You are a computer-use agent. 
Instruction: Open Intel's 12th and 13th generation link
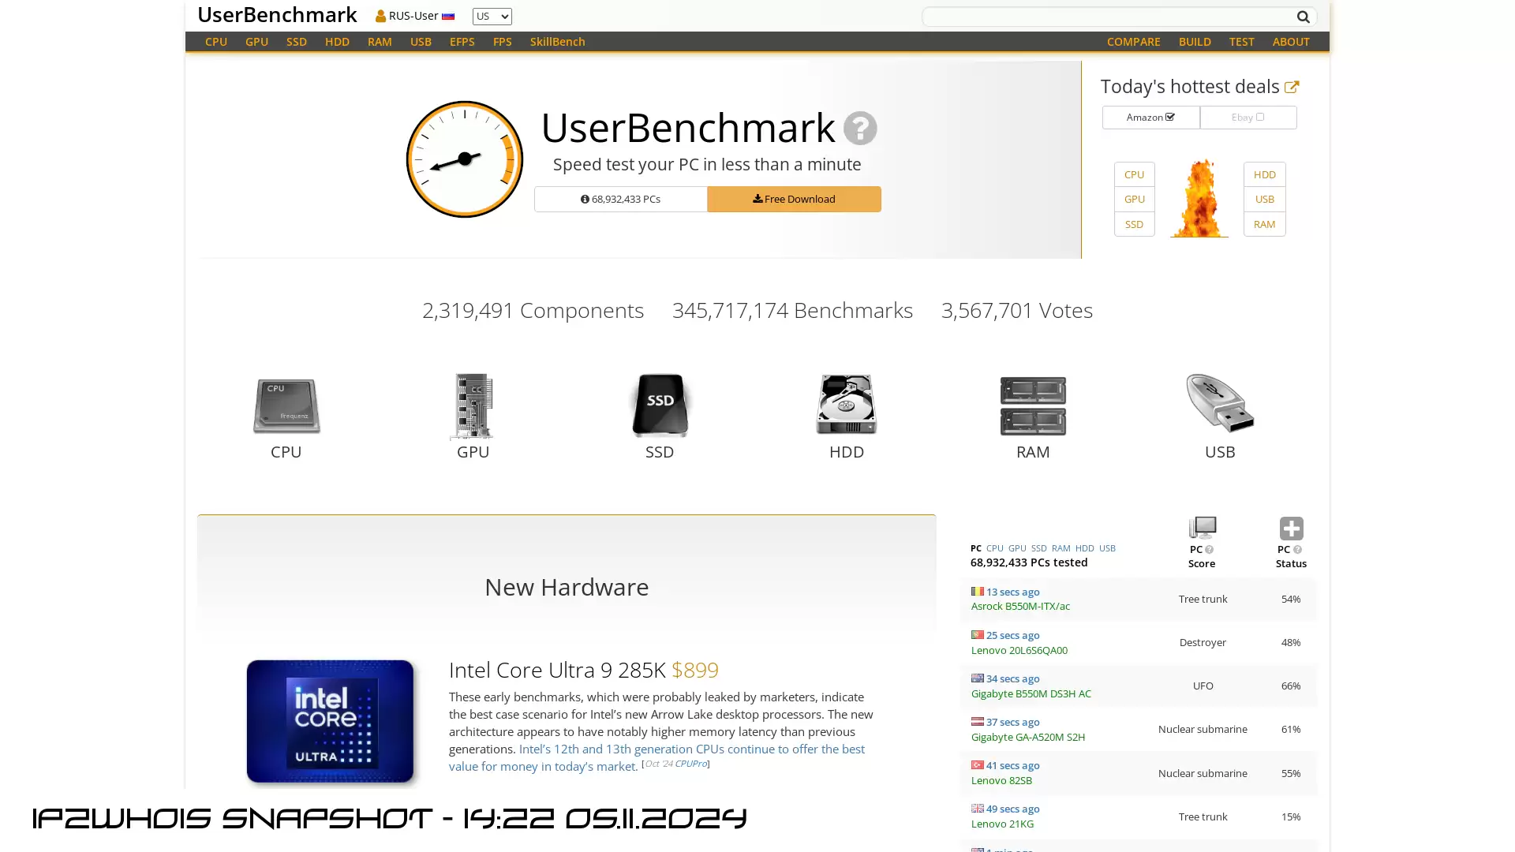[x=656, y=757]
